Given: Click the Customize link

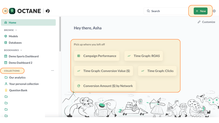Looking at the screenshot, I should (206, 22).
